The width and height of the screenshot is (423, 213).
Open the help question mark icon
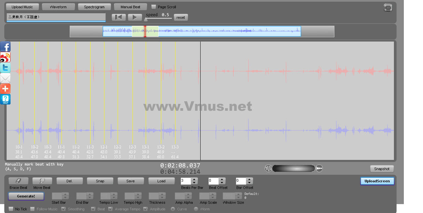click(x=5, y=99)
